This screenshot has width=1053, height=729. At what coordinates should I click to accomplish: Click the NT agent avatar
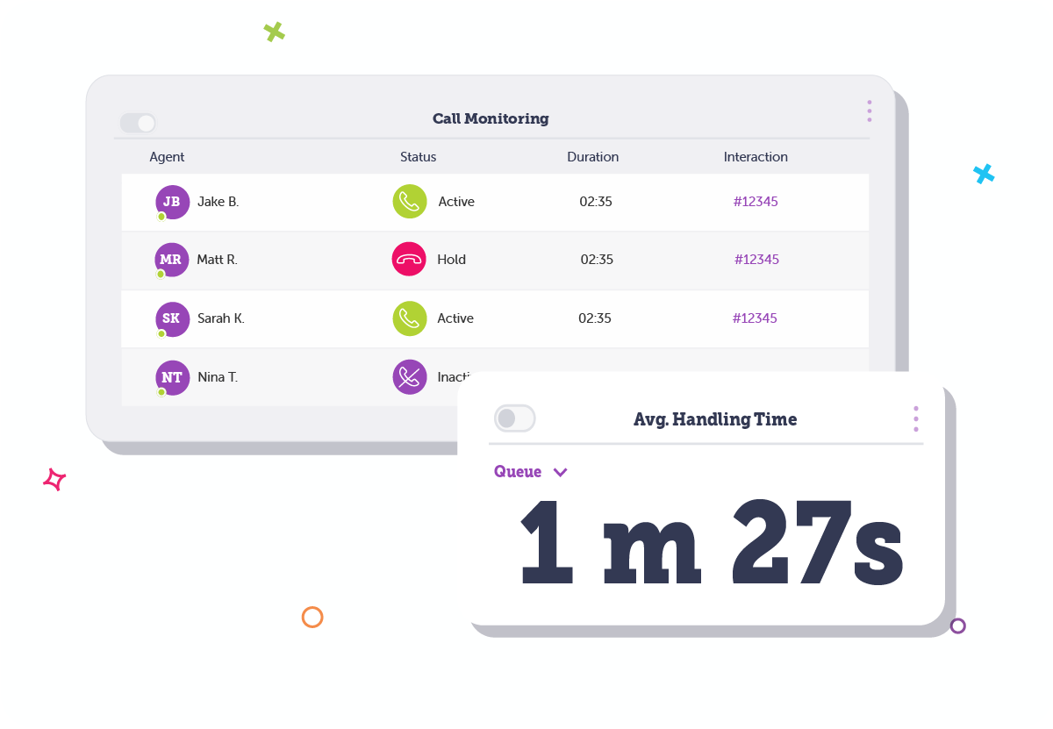172,377
